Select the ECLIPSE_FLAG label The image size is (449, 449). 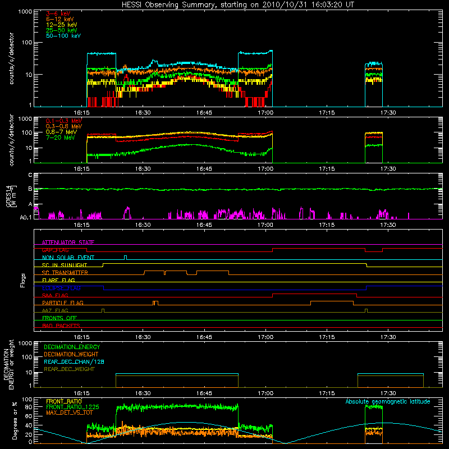click(x=61, y=288)
